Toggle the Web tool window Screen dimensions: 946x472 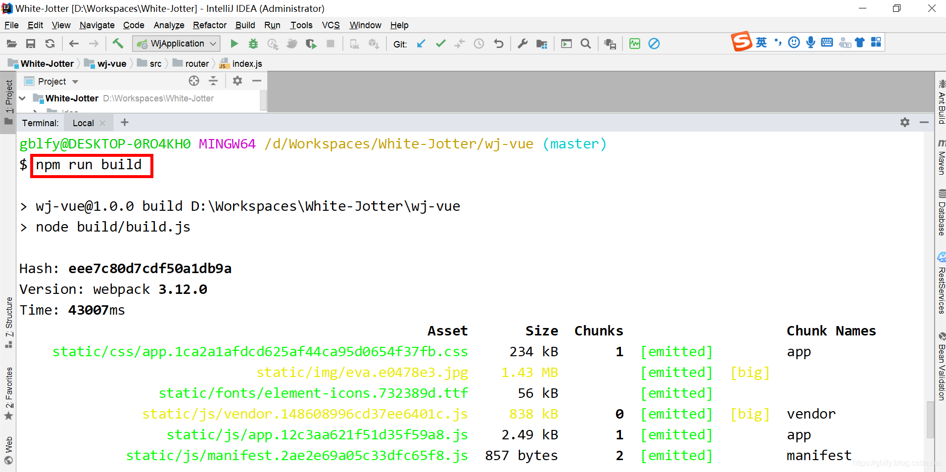(x=8, y=450)
